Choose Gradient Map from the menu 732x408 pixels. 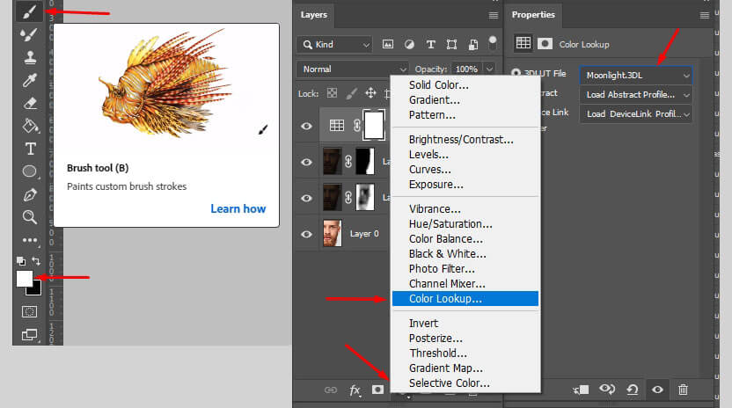pos(465,368)
